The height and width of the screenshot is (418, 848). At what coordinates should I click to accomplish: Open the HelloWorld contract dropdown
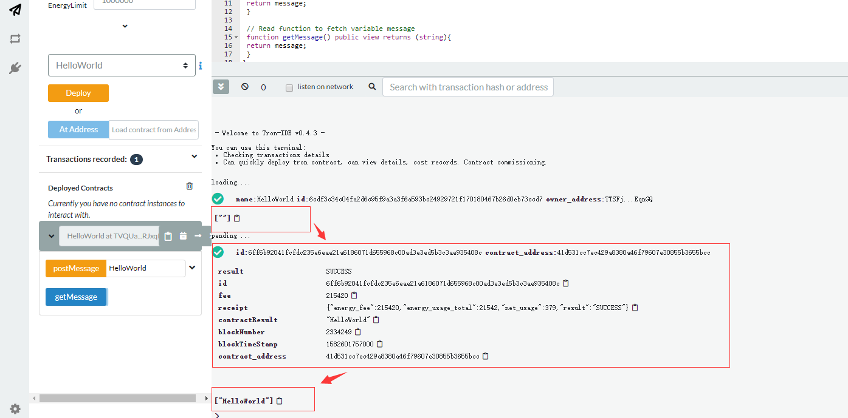[122, 66]
